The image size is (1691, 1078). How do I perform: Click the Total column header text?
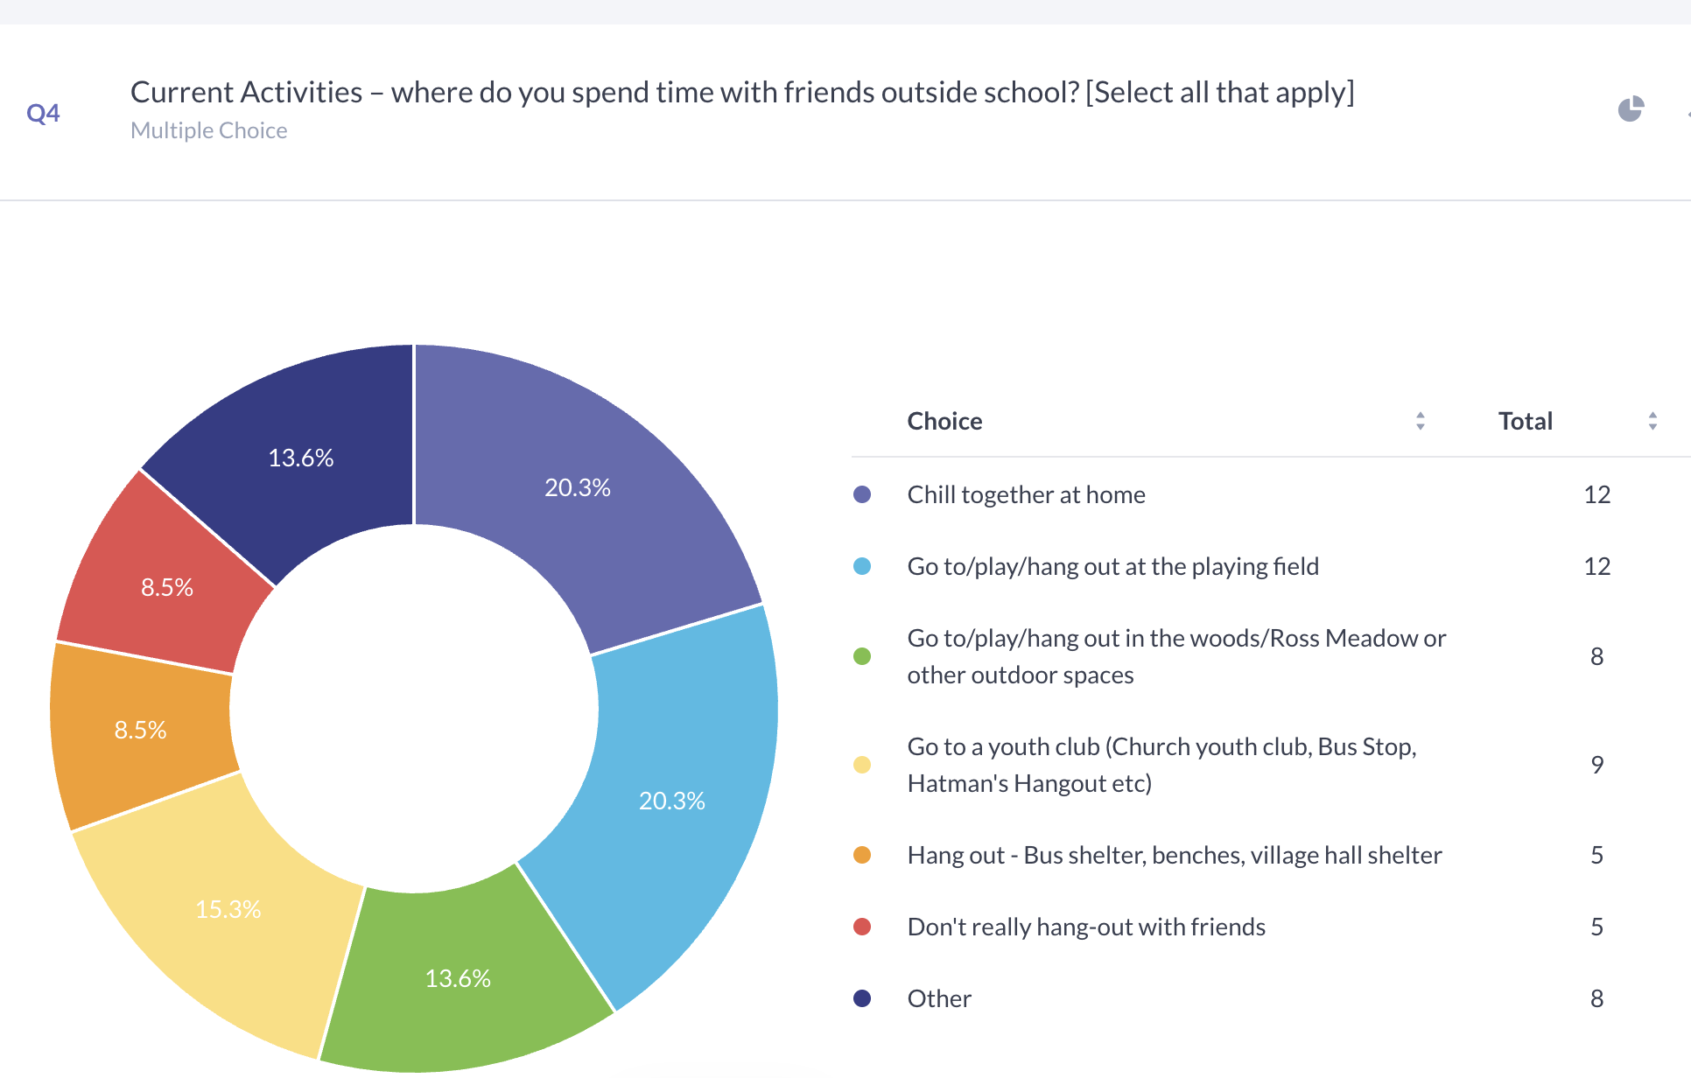coord(1525,421)
